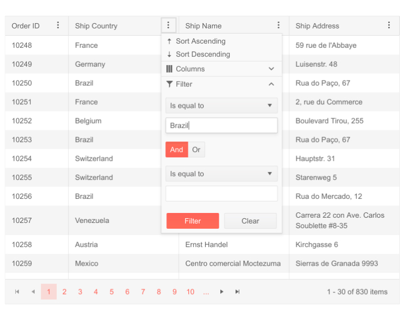Choose Sort Ascending from the menu
Screen dimensions: 405x336
pos(200,41)
